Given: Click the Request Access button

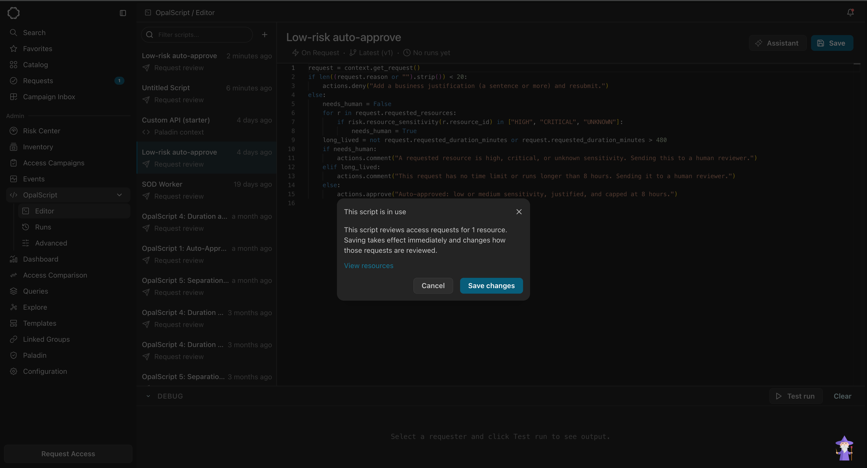Looking at the screenshot, I should [68, 454].
